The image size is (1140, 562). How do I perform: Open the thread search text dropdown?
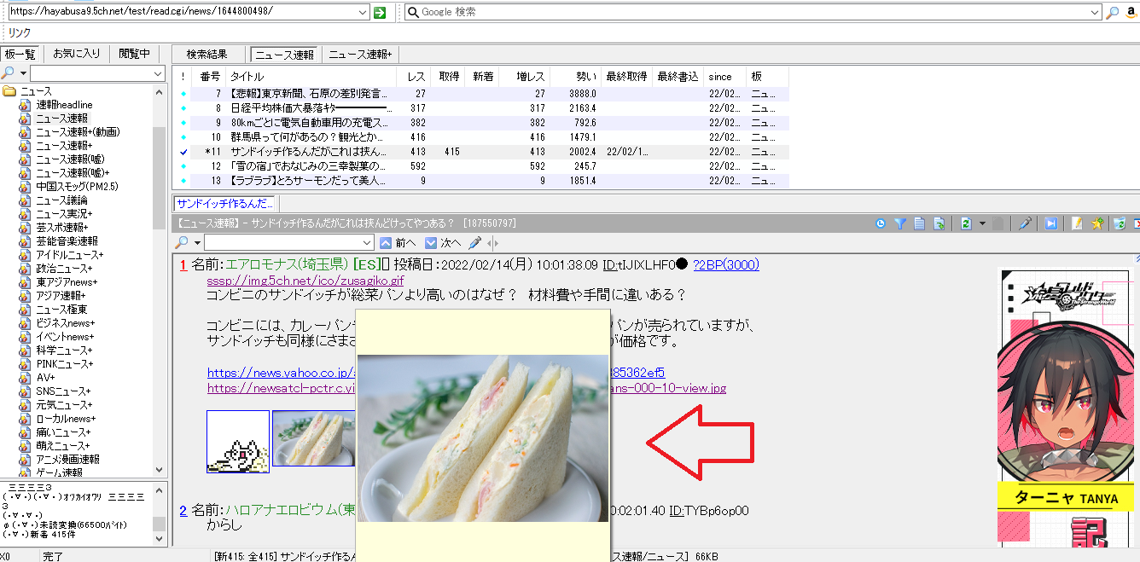367,243
